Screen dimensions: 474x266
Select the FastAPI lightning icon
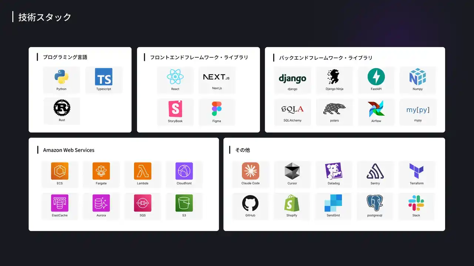tap(376, 77)
